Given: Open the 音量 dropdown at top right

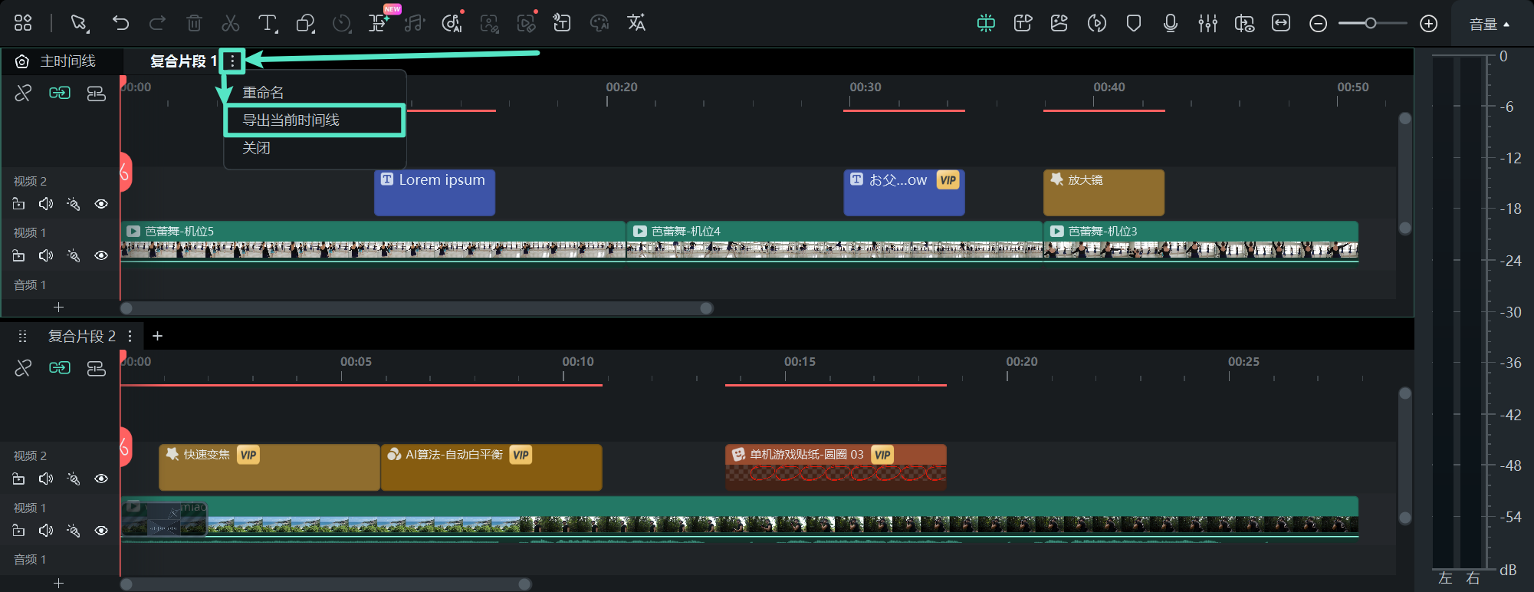Looking at the screenshot, I should coord(1488,25).
